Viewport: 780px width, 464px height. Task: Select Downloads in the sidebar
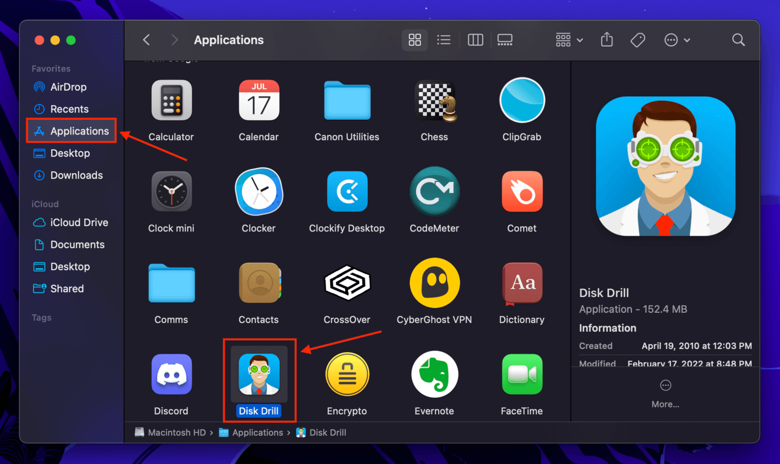76,175
